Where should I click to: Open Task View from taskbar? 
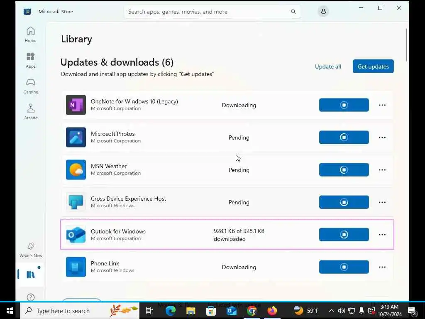click(149, 311)
